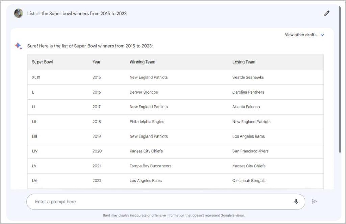Click the vertical page scrollbar

[x=340, y=79]
